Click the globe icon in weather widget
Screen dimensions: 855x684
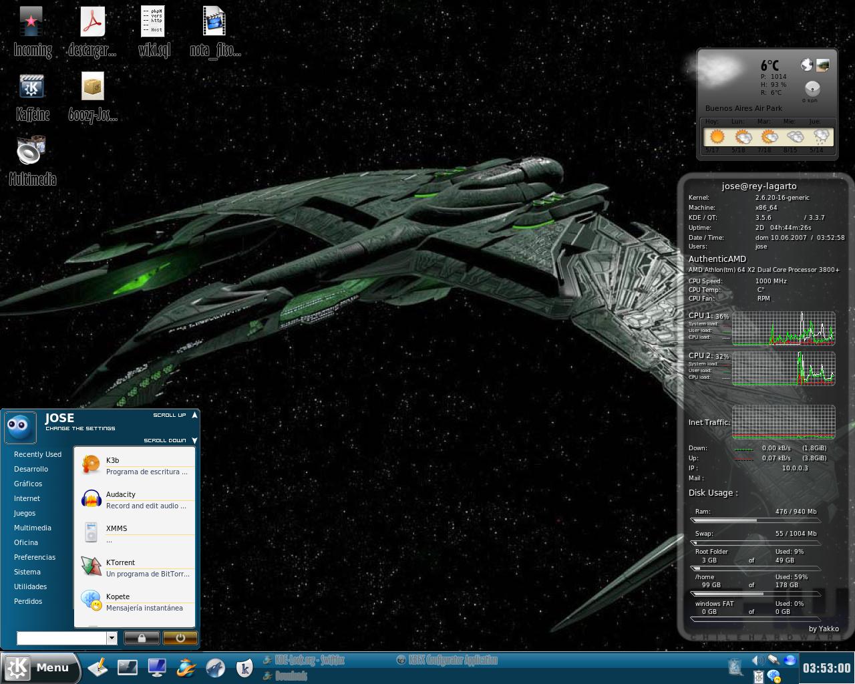tap(807, 65)
